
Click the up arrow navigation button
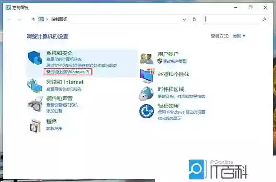(x=33, y=19)
